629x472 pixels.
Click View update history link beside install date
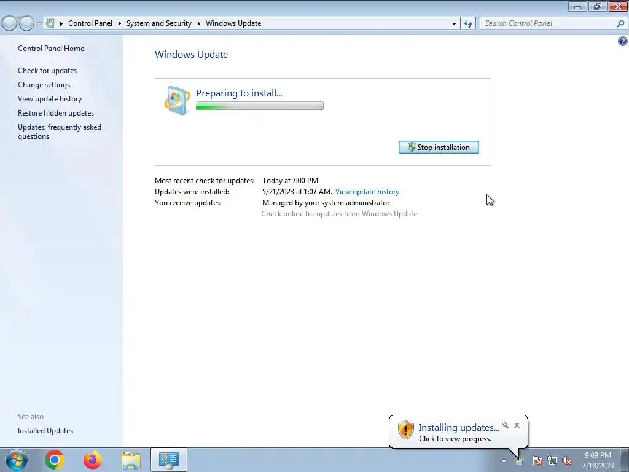367,192
